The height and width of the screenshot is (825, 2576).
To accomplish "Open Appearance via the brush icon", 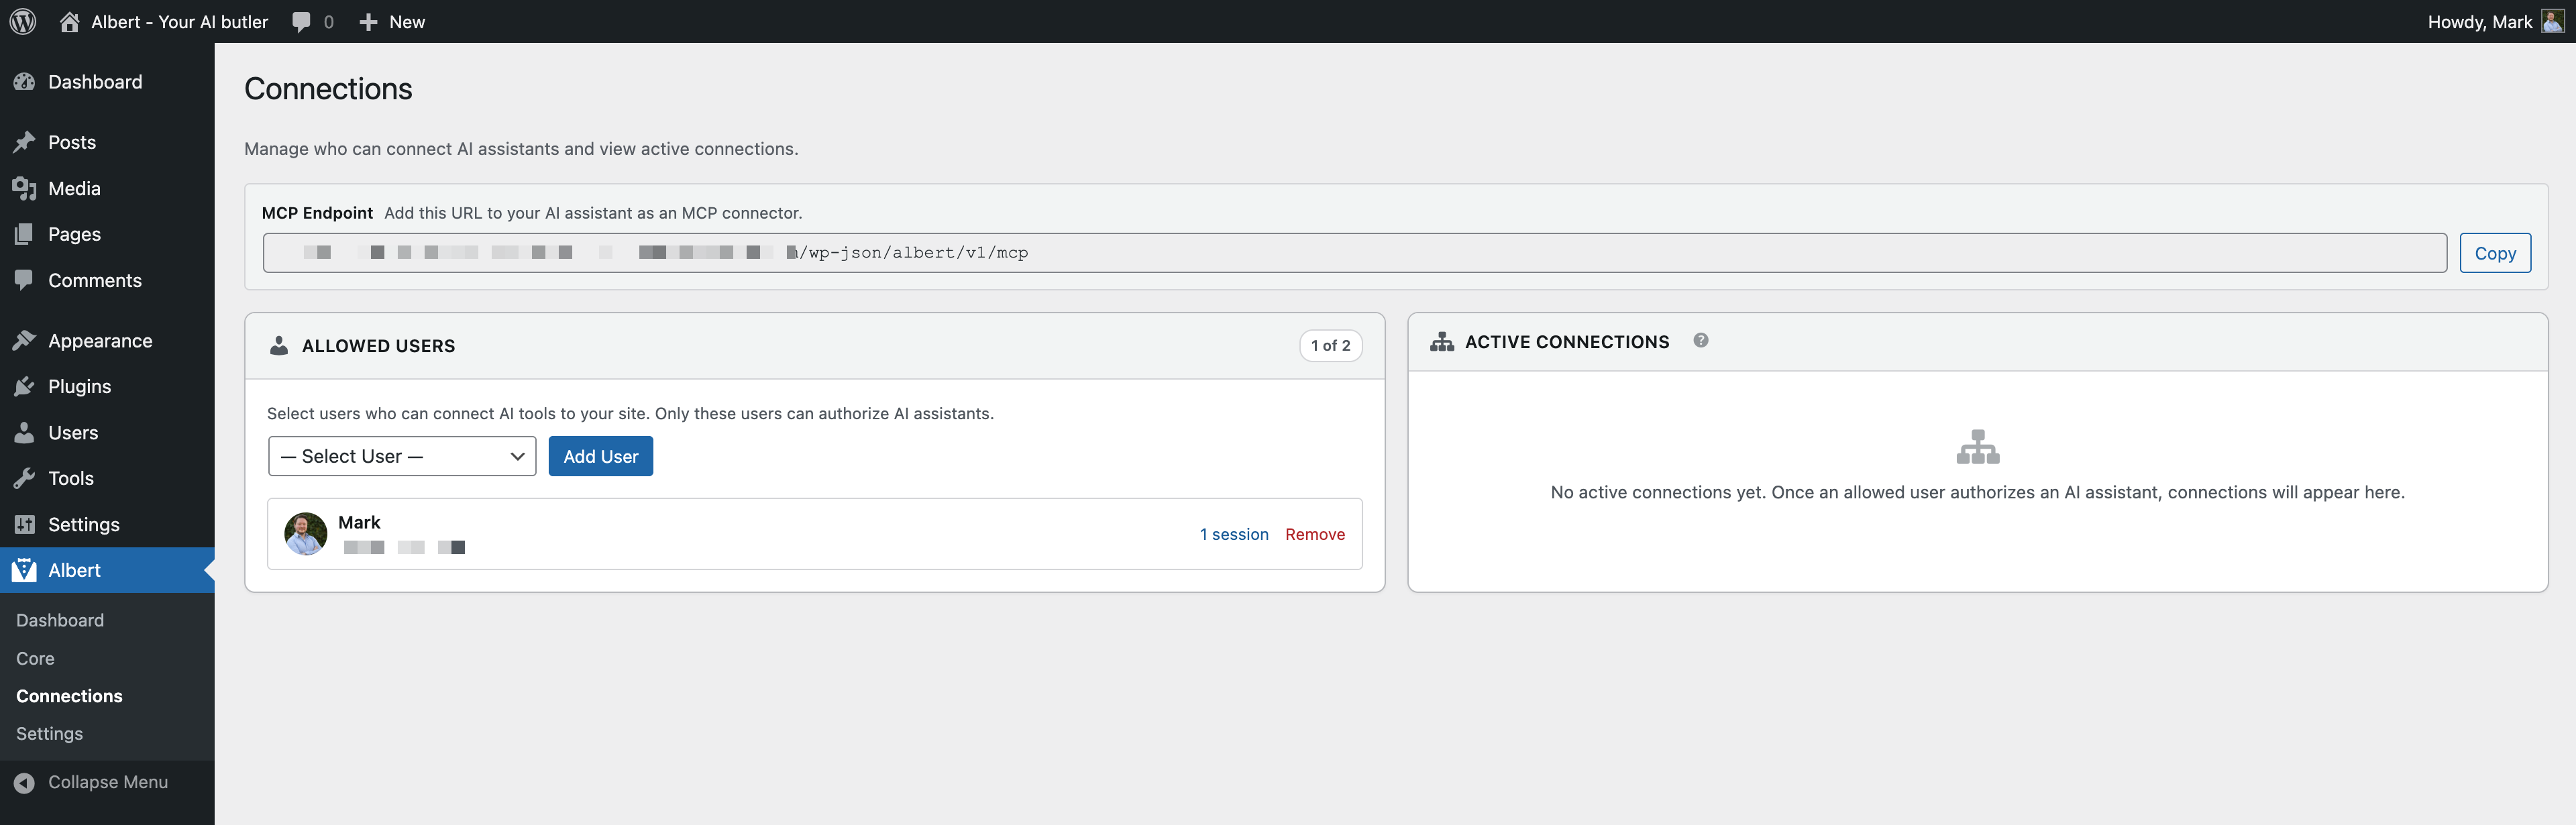I will click(x=25, y=340).
